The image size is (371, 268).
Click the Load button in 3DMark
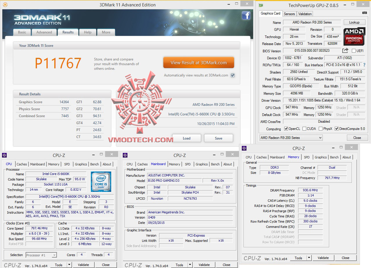coord(187,138)
